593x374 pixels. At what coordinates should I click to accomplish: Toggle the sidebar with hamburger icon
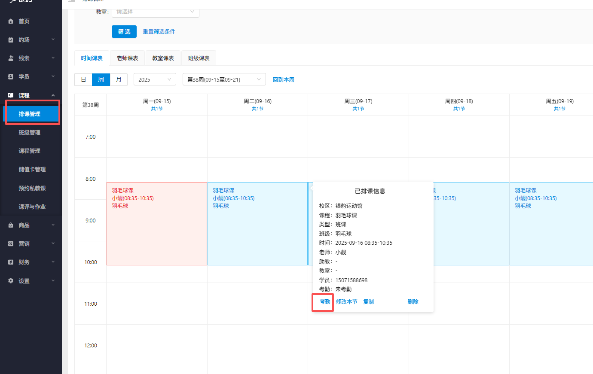click(71, 1)
